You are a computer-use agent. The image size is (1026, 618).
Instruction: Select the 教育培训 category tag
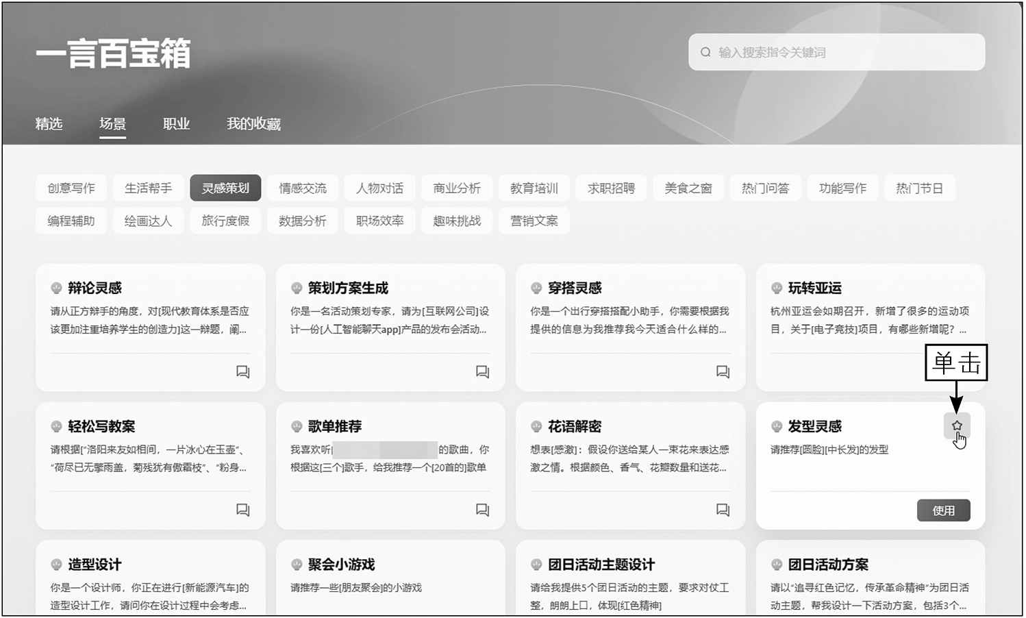(x=534, y=188)
